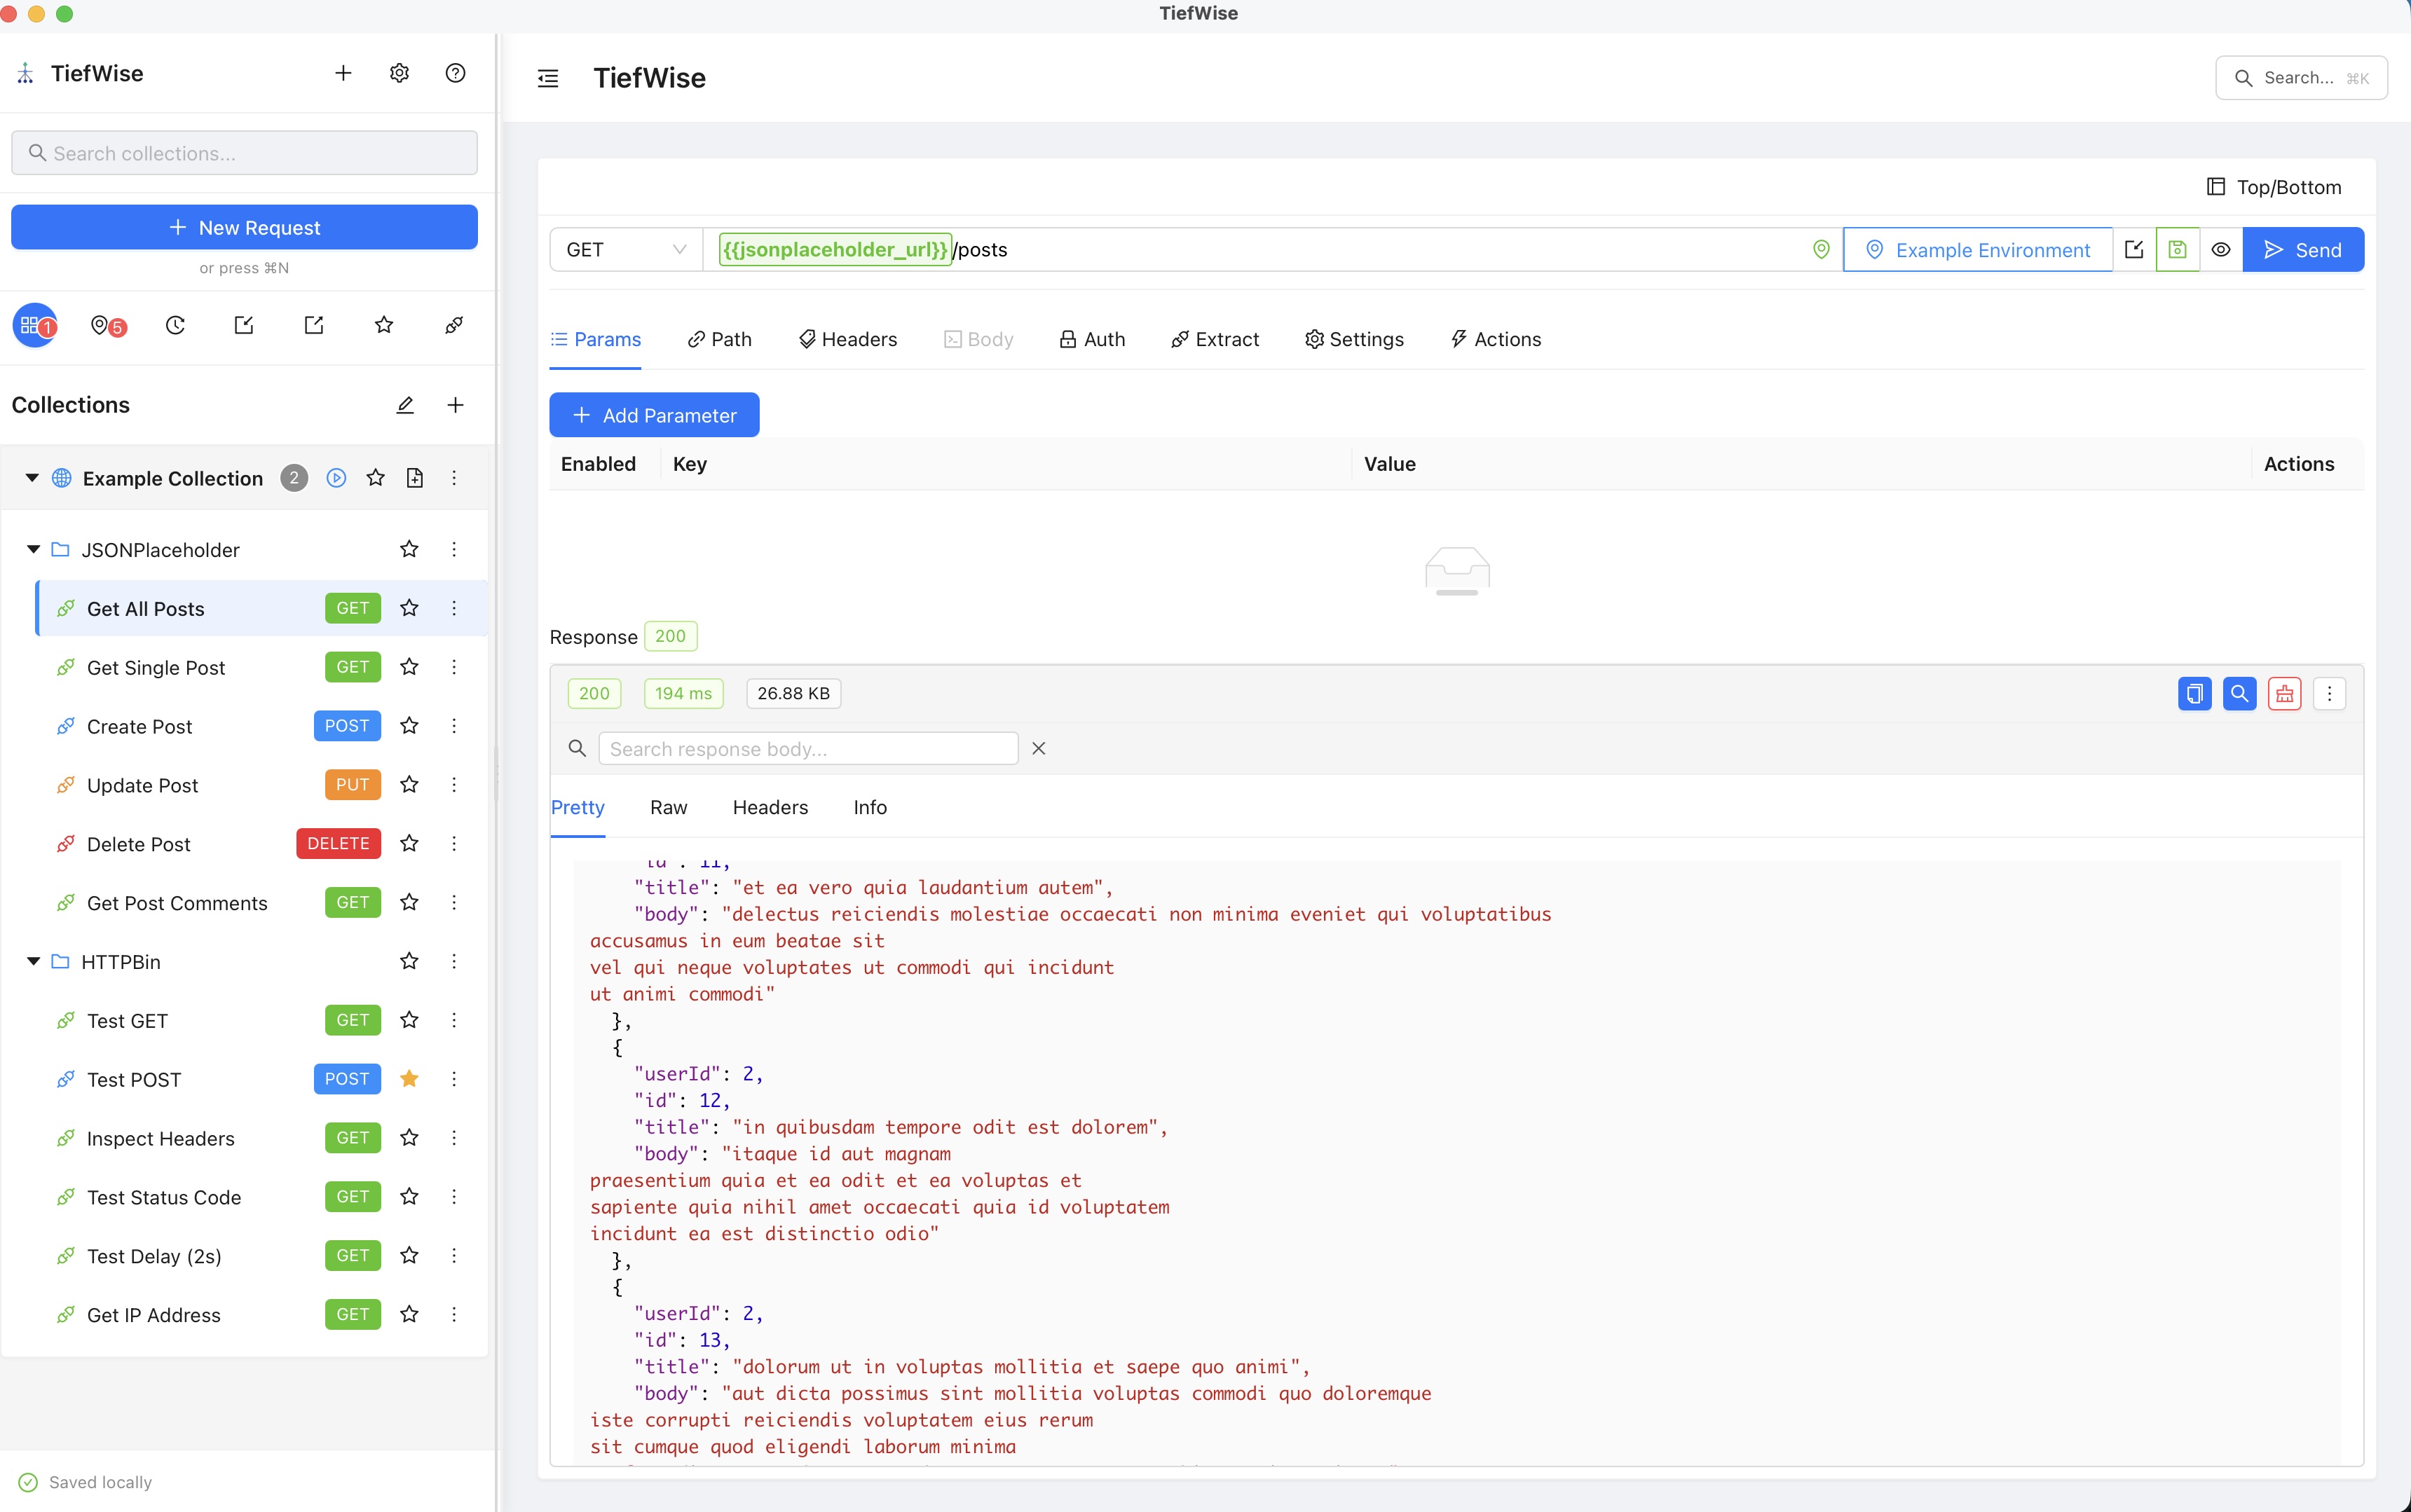Click the New Request button
This screenshot has width=2411, height=1512.
[x=244, y=227]
